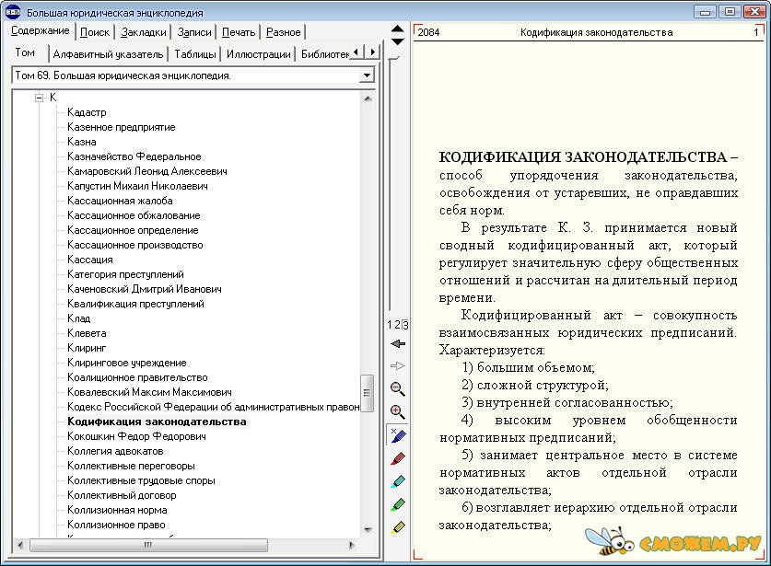Click the next page down arrow

click(x=397, y=41)
